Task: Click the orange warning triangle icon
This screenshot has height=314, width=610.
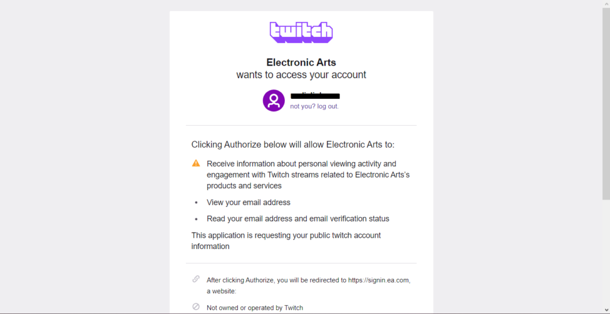Action: click(196, 163)
